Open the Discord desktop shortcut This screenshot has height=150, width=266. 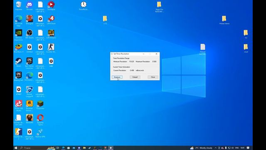coord(30,5)
